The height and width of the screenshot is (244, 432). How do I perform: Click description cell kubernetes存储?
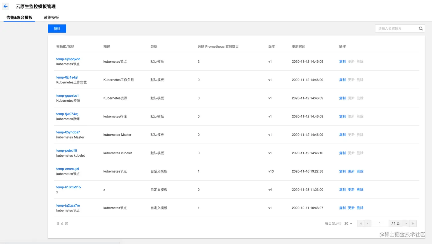tap(115, 116)
